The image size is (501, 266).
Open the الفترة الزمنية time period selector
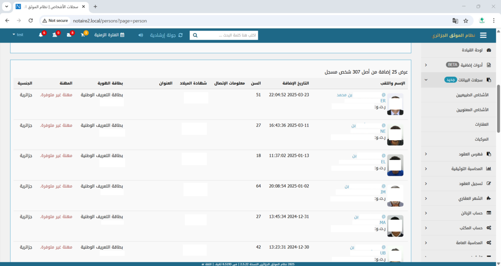tap(109, 35)
